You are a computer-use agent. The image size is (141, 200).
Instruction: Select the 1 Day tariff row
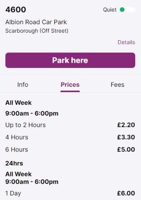coord(70,193)
